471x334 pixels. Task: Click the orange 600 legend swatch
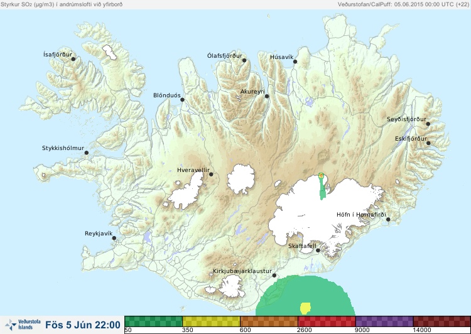click(269, 321)
